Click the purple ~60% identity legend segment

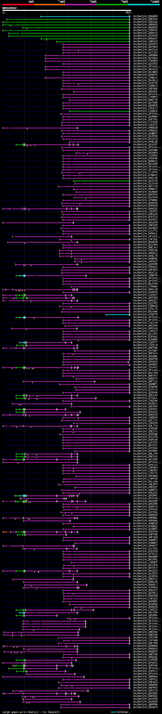pyautogui.click(x=81, y=5)
